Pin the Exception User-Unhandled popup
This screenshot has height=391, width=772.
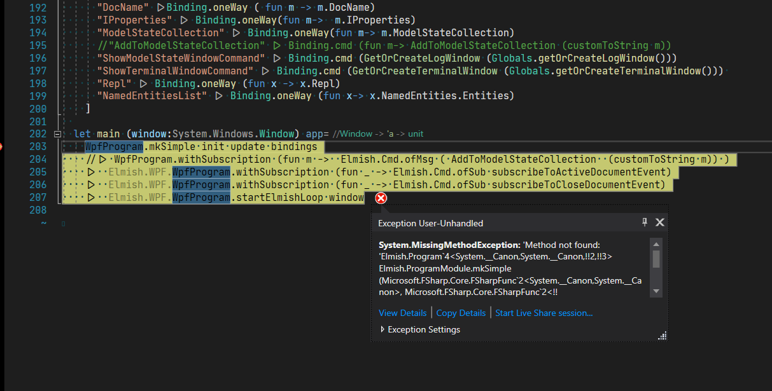coord(645,222)
